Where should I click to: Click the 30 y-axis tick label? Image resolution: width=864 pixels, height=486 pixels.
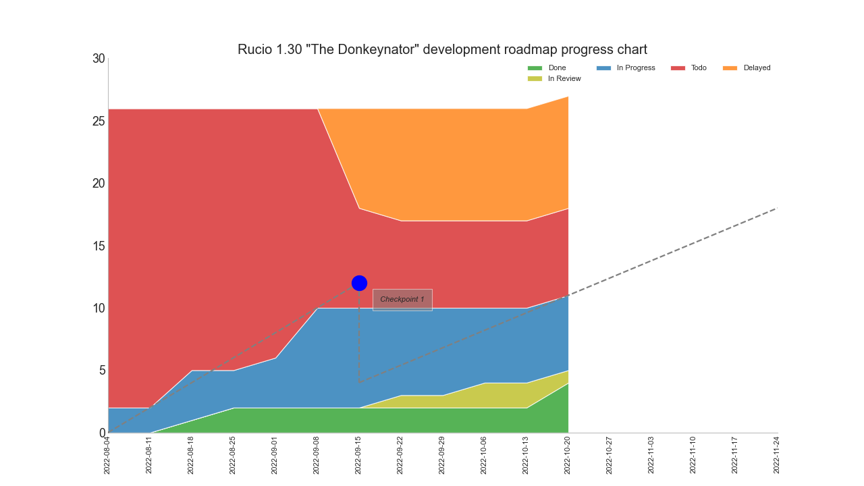pos(99,59)
